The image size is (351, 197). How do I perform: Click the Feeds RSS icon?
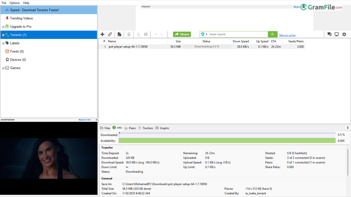tap(7, 51)
